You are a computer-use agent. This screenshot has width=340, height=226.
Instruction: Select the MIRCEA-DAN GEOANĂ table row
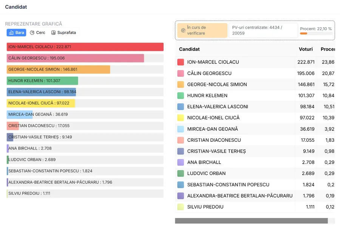coord(246,129)
